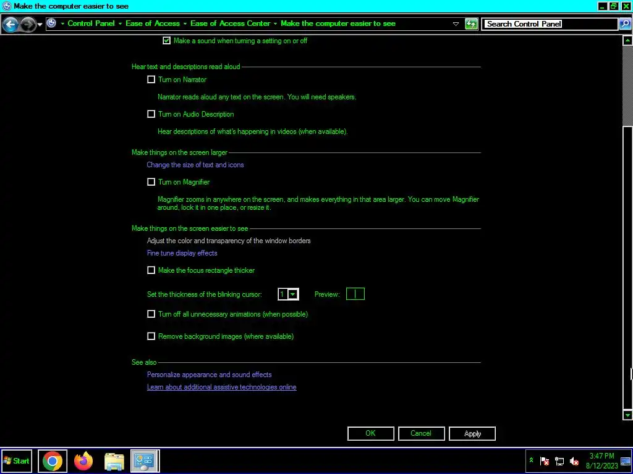Refresh the page with the green arrows button

471,24
